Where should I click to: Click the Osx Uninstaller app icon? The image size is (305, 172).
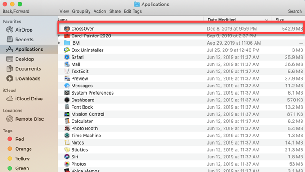67,50
